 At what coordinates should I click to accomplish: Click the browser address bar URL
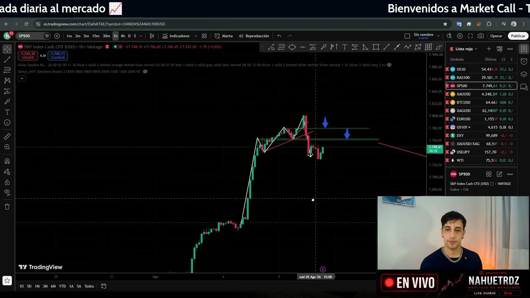coord(104,24)
